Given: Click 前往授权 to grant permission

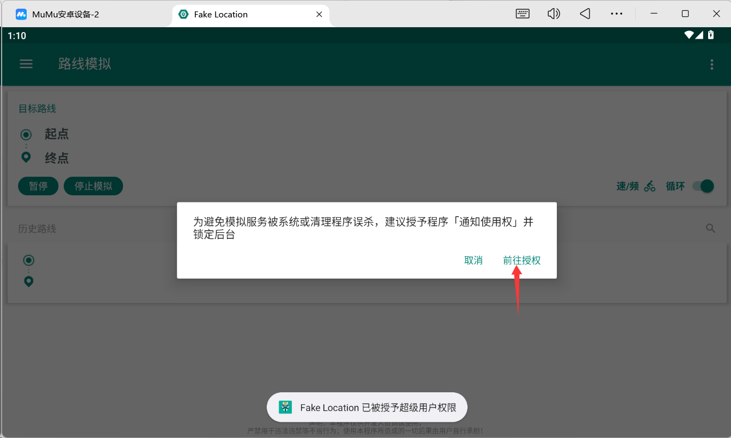Looking at the screenshot, I should [x=521, y=261].
